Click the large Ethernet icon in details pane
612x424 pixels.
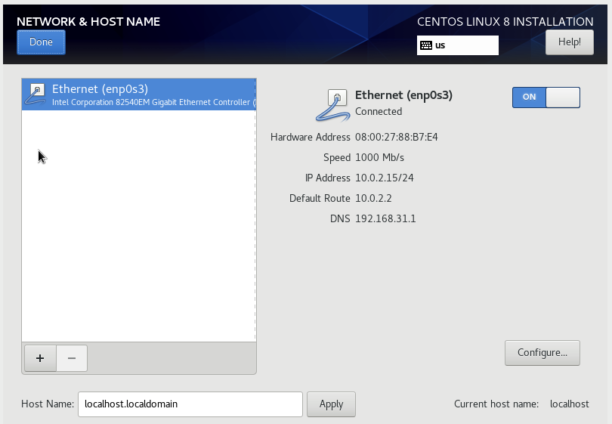point(333,105)
